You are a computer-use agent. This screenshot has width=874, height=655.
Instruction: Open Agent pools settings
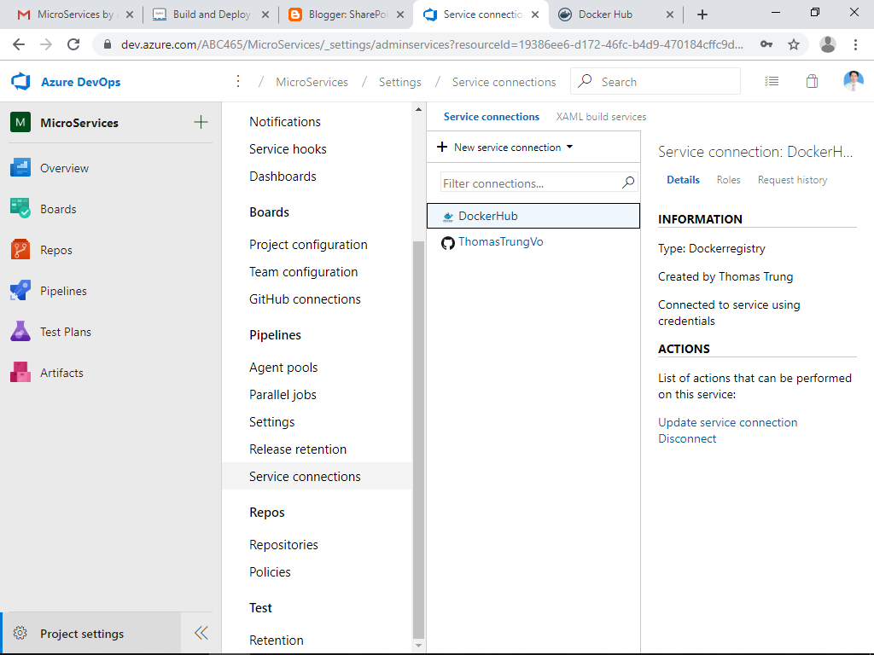[283, 367]
